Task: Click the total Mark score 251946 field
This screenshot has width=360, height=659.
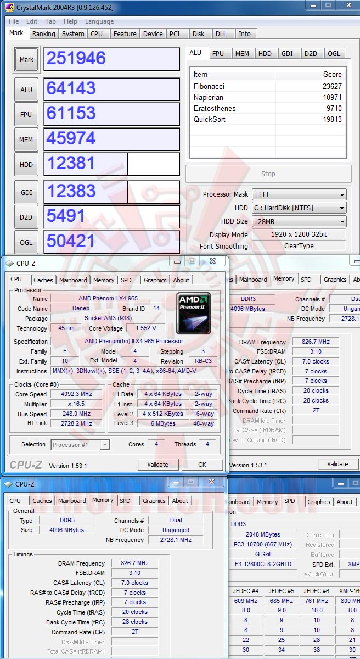Action: [x=112, y=59]
